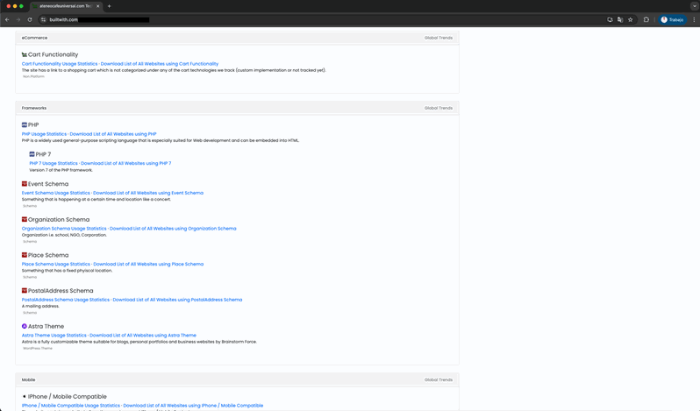Click the PHP 7 heading text

tap(43, 154)
